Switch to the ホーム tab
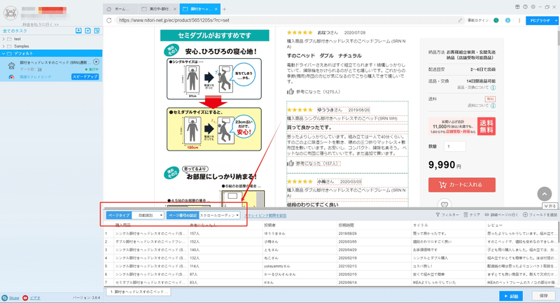Image resolution: width=560 pixels, height=303 pixels. (x=120, y=9)
